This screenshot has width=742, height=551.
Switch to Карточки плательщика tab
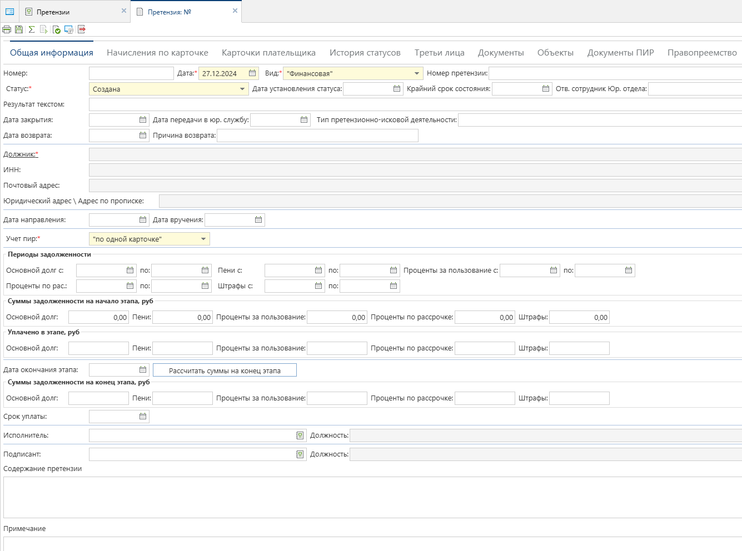tap(268, 53)
